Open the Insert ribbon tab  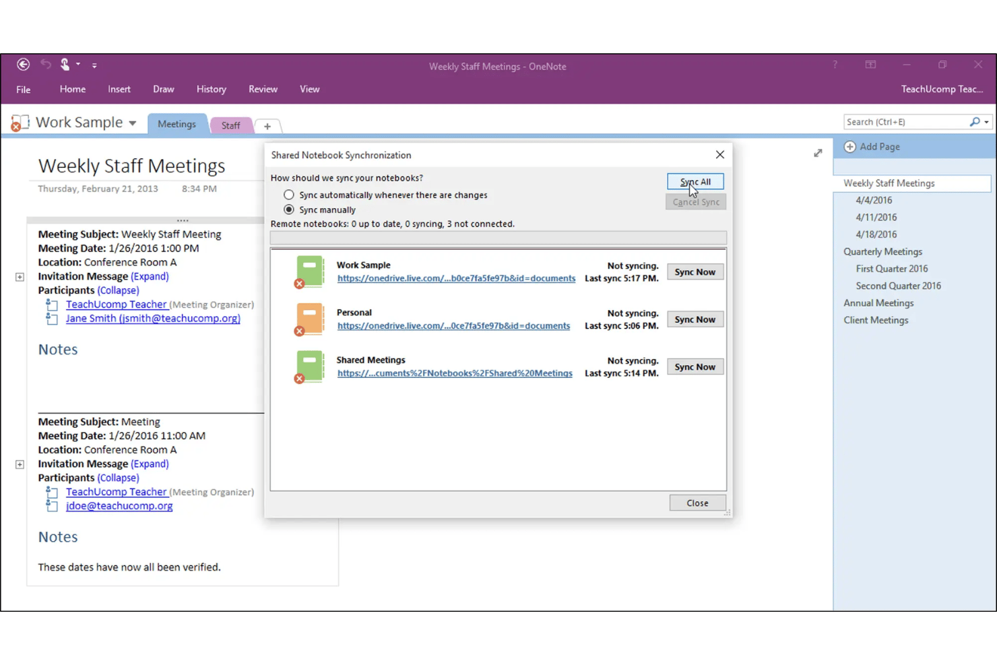119,89
